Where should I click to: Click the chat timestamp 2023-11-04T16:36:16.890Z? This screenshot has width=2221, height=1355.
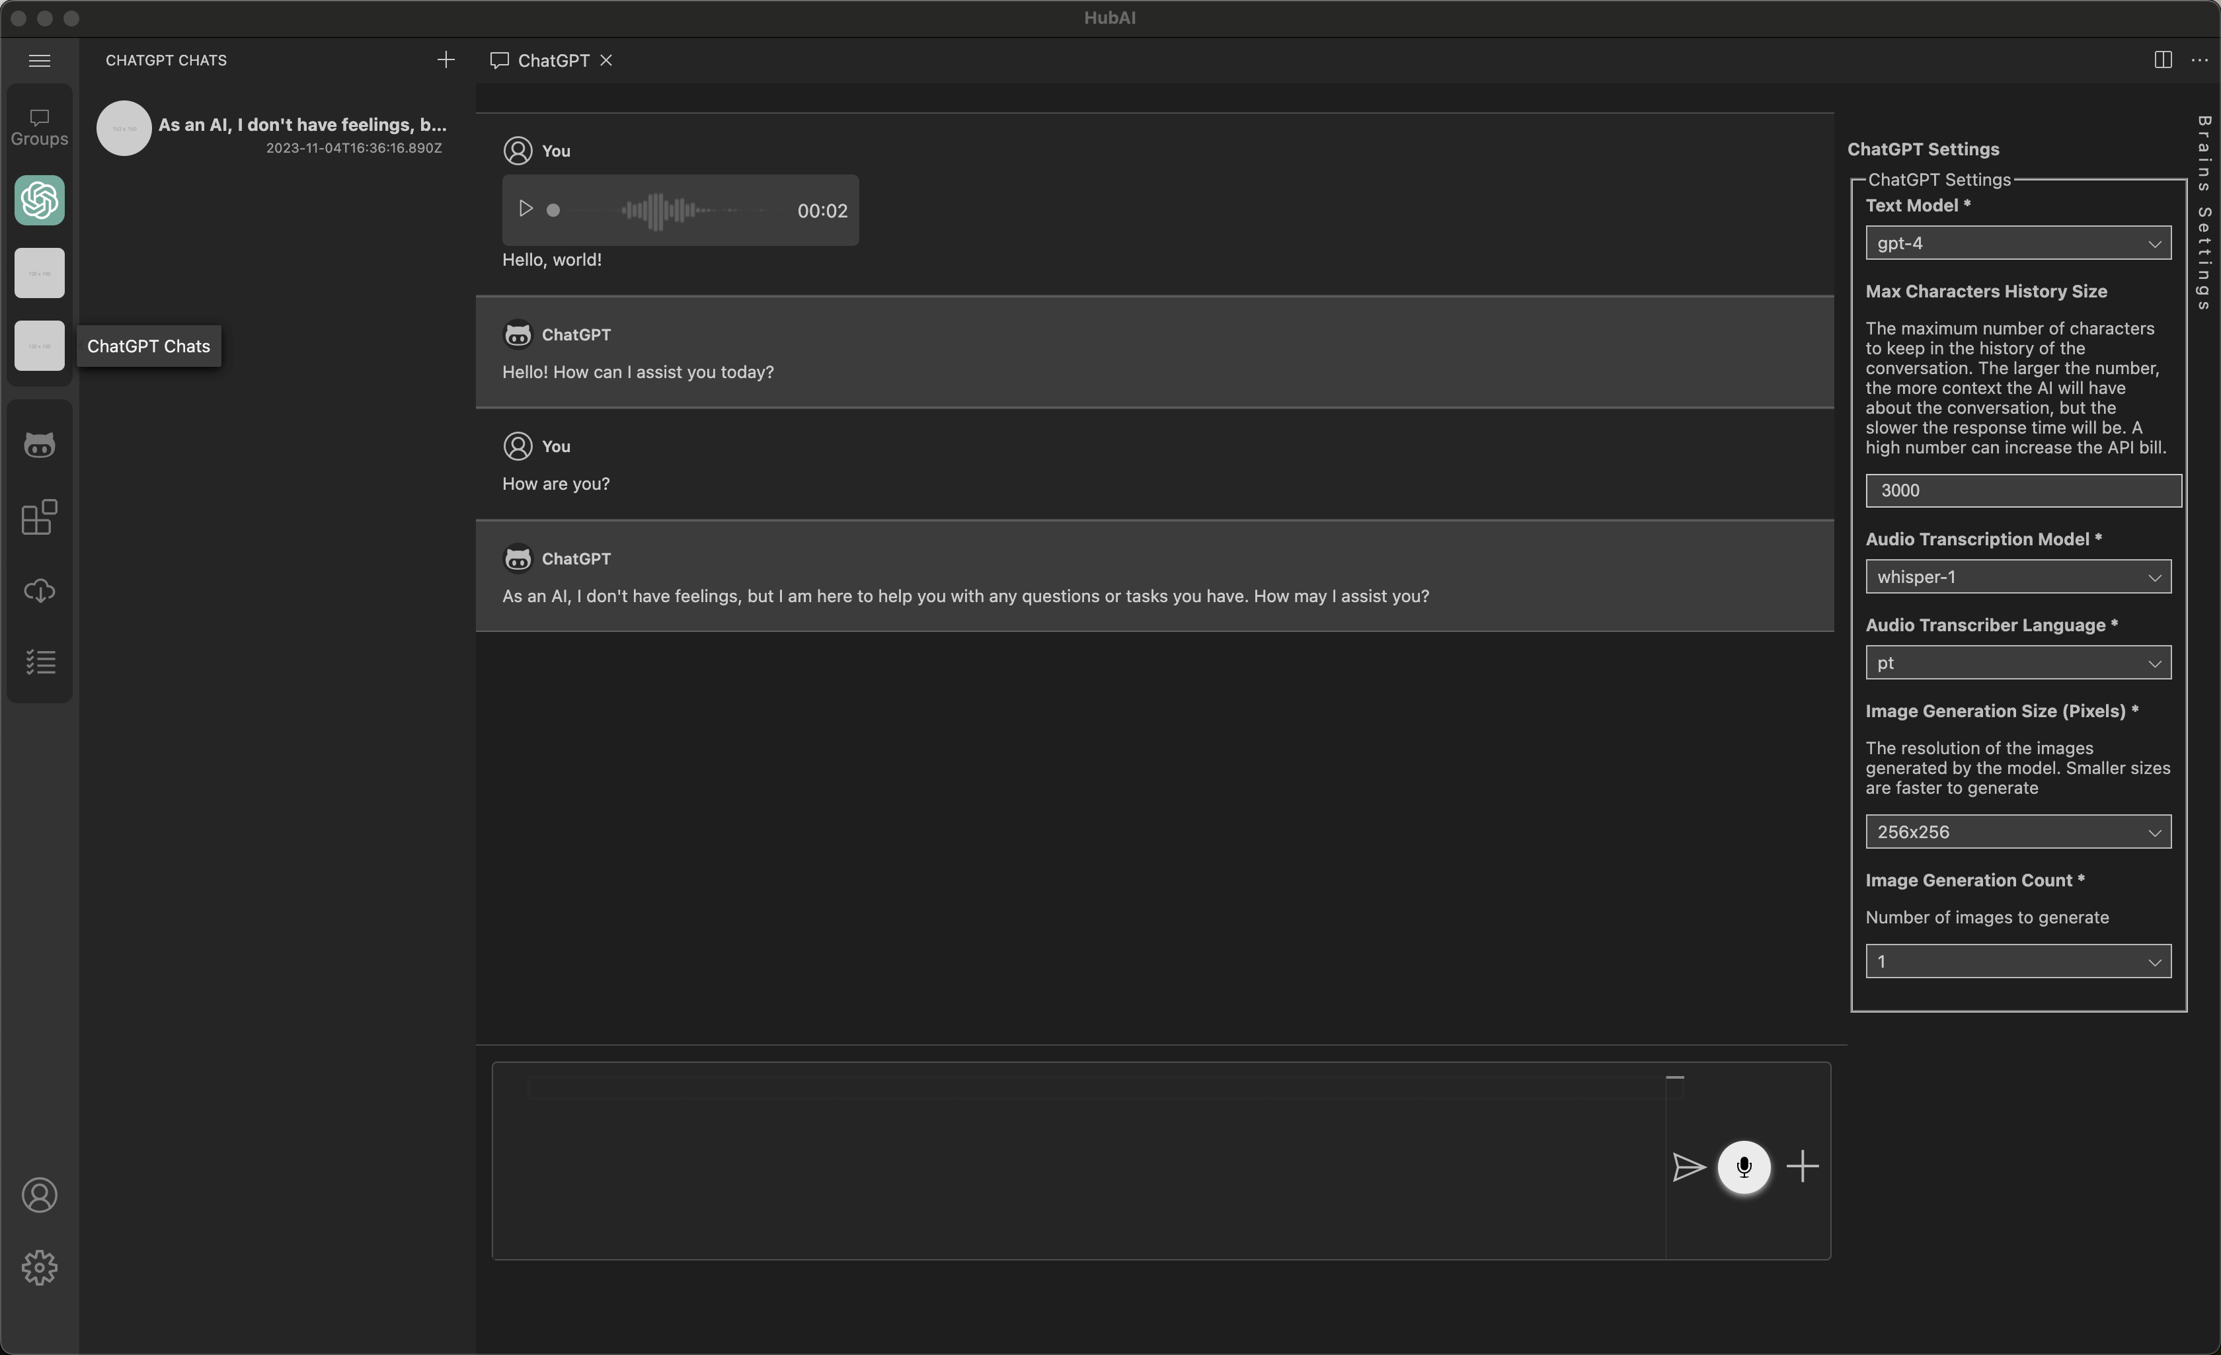tap(354, 148)
